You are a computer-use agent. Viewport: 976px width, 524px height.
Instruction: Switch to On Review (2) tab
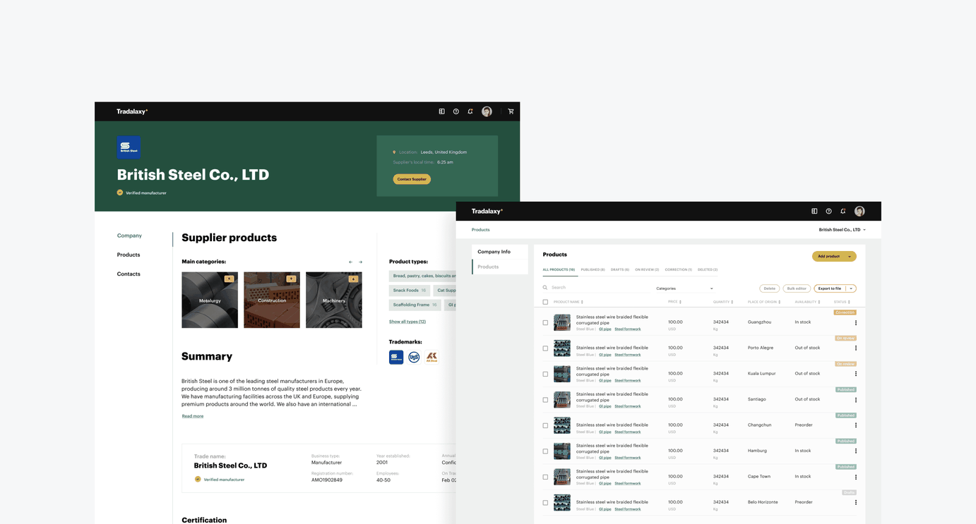(x=647, y=269)
